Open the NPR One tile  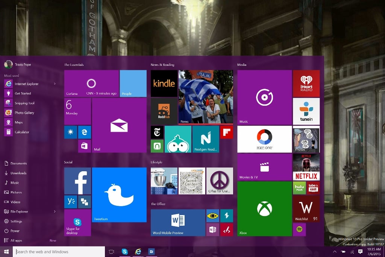pyautogui.click(x=265, y=139)
